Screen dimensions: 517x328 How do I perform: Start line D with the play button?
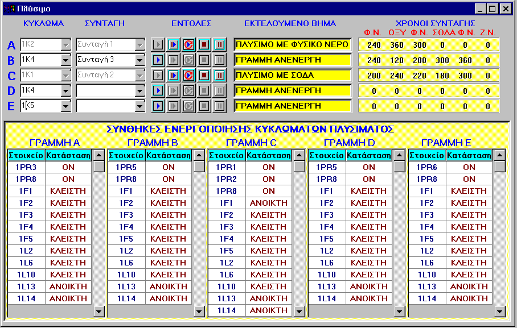(x=159, y=90)
